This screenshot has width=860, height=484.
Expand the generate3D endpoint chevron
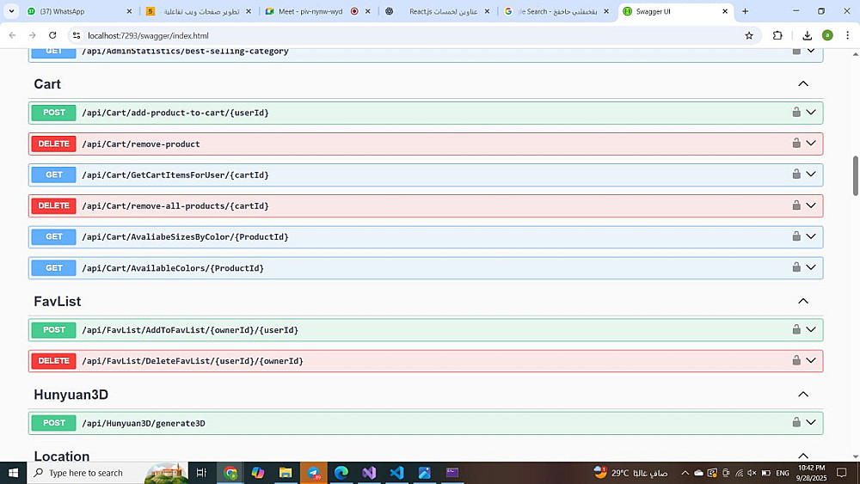click(811, 423)
